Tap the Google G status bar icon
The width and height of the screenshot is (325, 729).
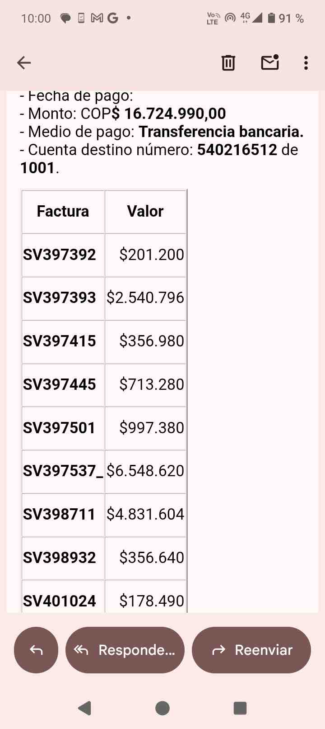pyautogui.click(x=112, y=18)
